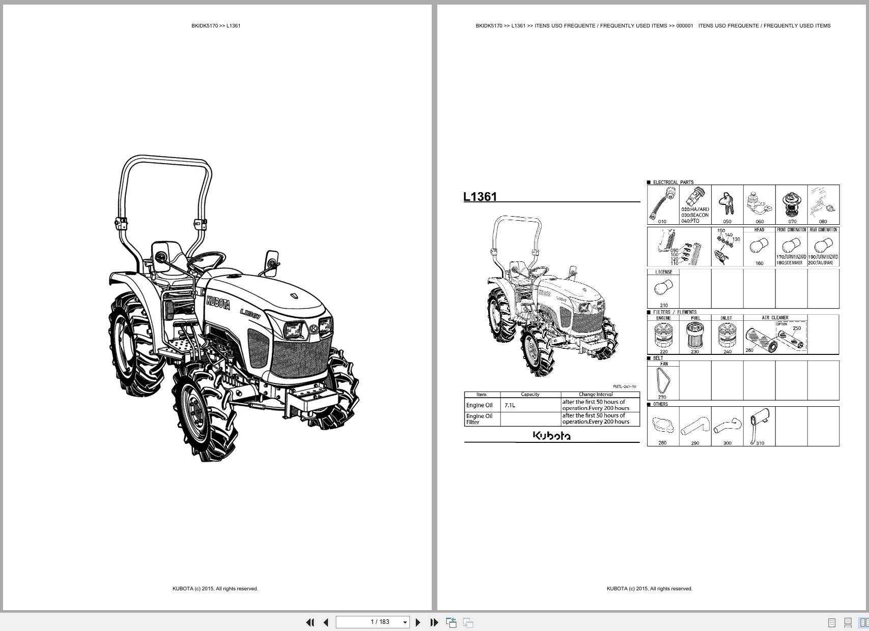Screen dimensions: 869x631
Task: Click the right page copyright footer text
Action: [649, 588]
